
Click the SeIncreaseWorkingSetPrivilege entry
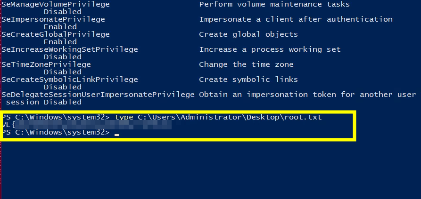pos(70,49)
